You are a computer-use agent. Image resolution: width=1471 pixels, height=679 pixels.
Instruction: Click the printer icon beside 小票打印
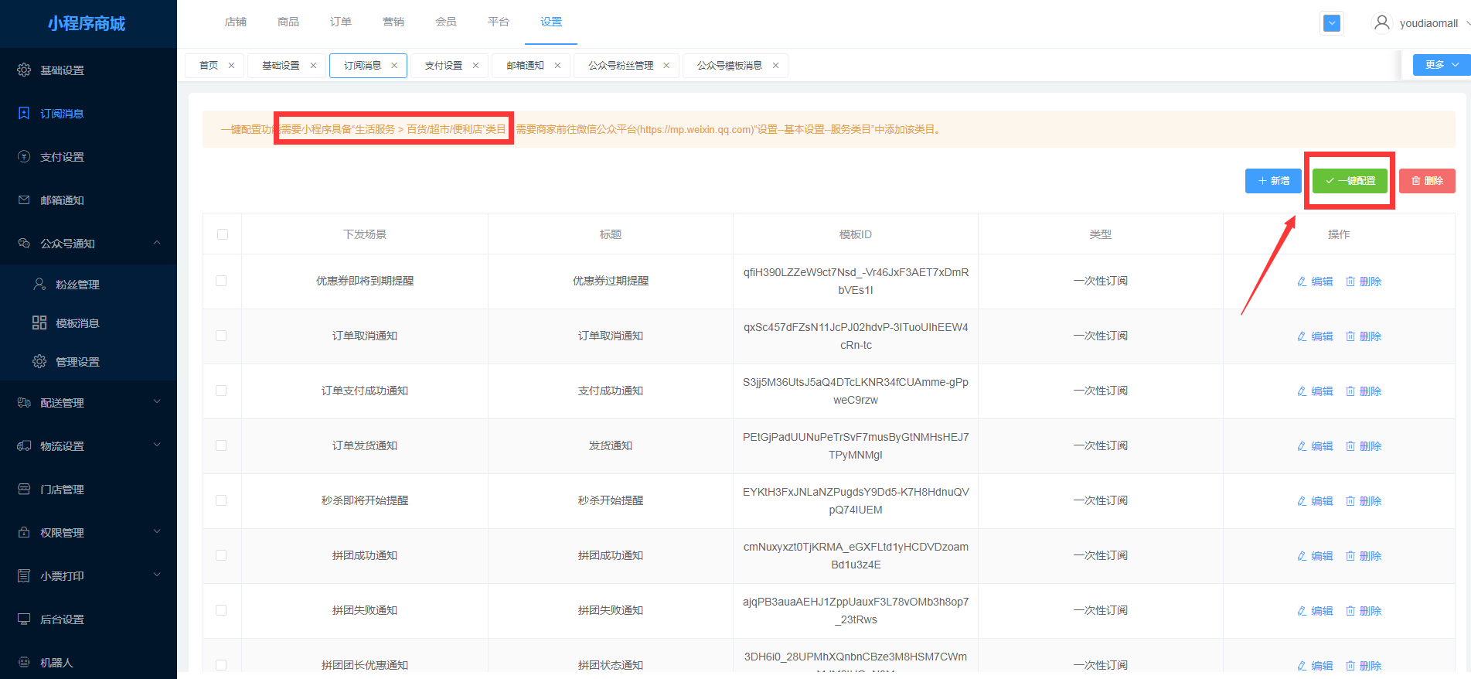24,576
